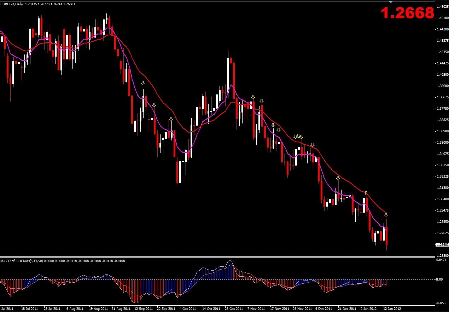449x312 pixels.
Task: Click the 31 Aug 2011 date label
Action: click(121, 308)
